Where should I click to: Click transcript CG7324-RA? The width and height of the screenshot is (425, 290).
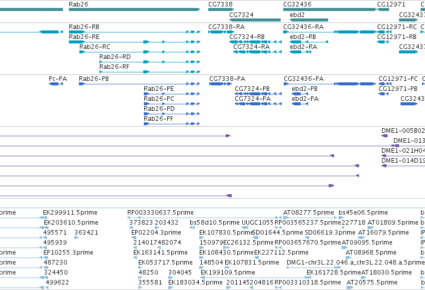click(x=258, y=52)
